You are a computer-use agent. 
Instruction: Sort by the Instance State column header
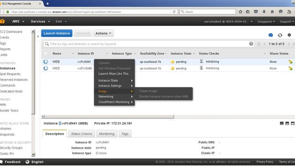click(x=181, y=53)
